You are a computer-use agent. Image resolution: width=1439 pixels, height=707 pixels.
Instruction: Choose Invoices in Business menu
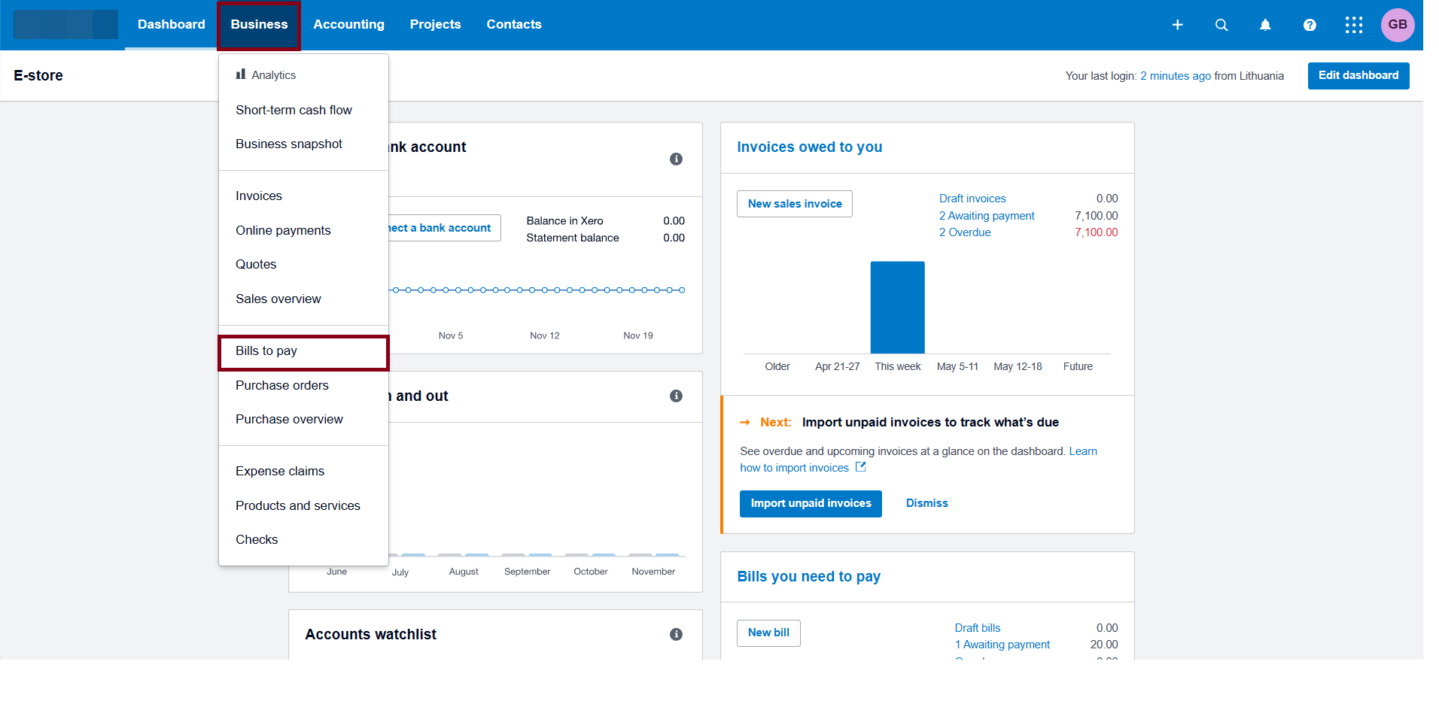point(303,196)
